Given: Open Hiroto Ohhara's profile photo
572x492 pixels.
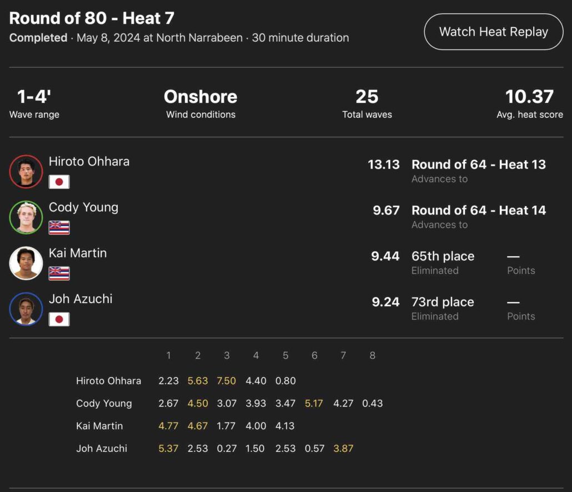Looking at the screenshot, I should [26, 171].
